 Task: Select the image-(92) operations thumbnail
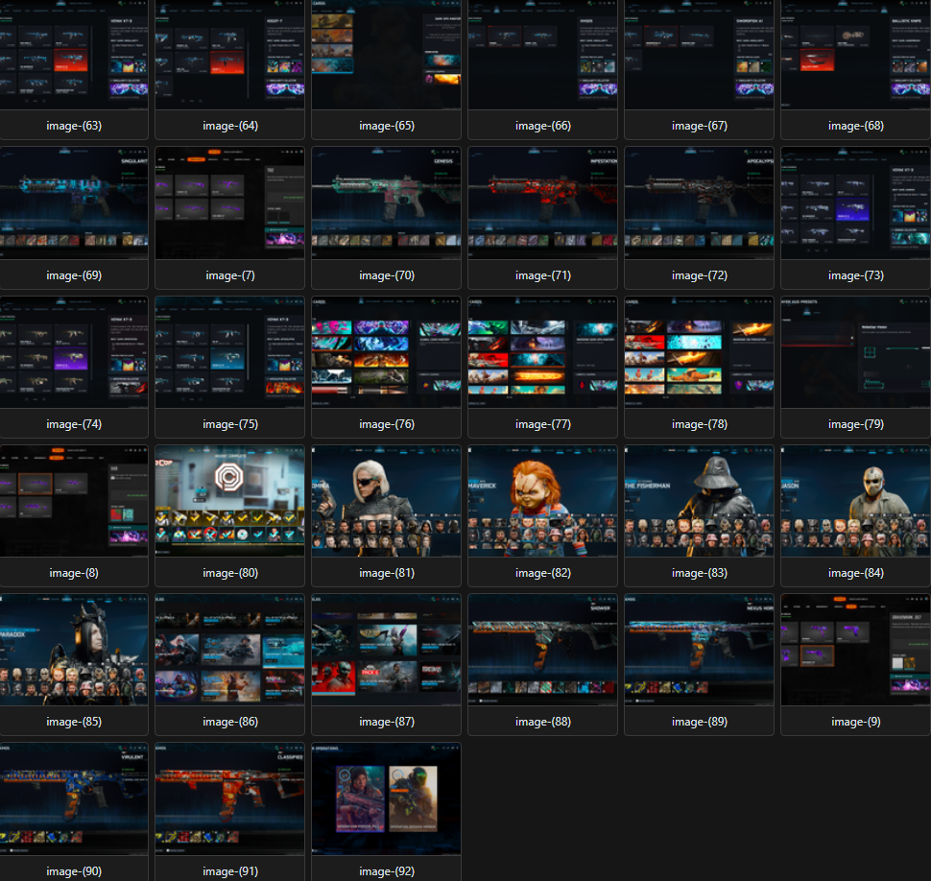click(x=387, y=799)
